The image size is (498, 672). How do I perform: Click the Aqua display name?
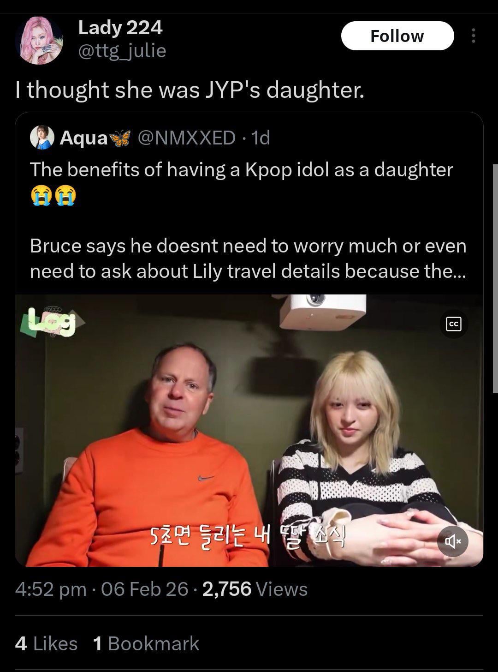click(84, 138)
